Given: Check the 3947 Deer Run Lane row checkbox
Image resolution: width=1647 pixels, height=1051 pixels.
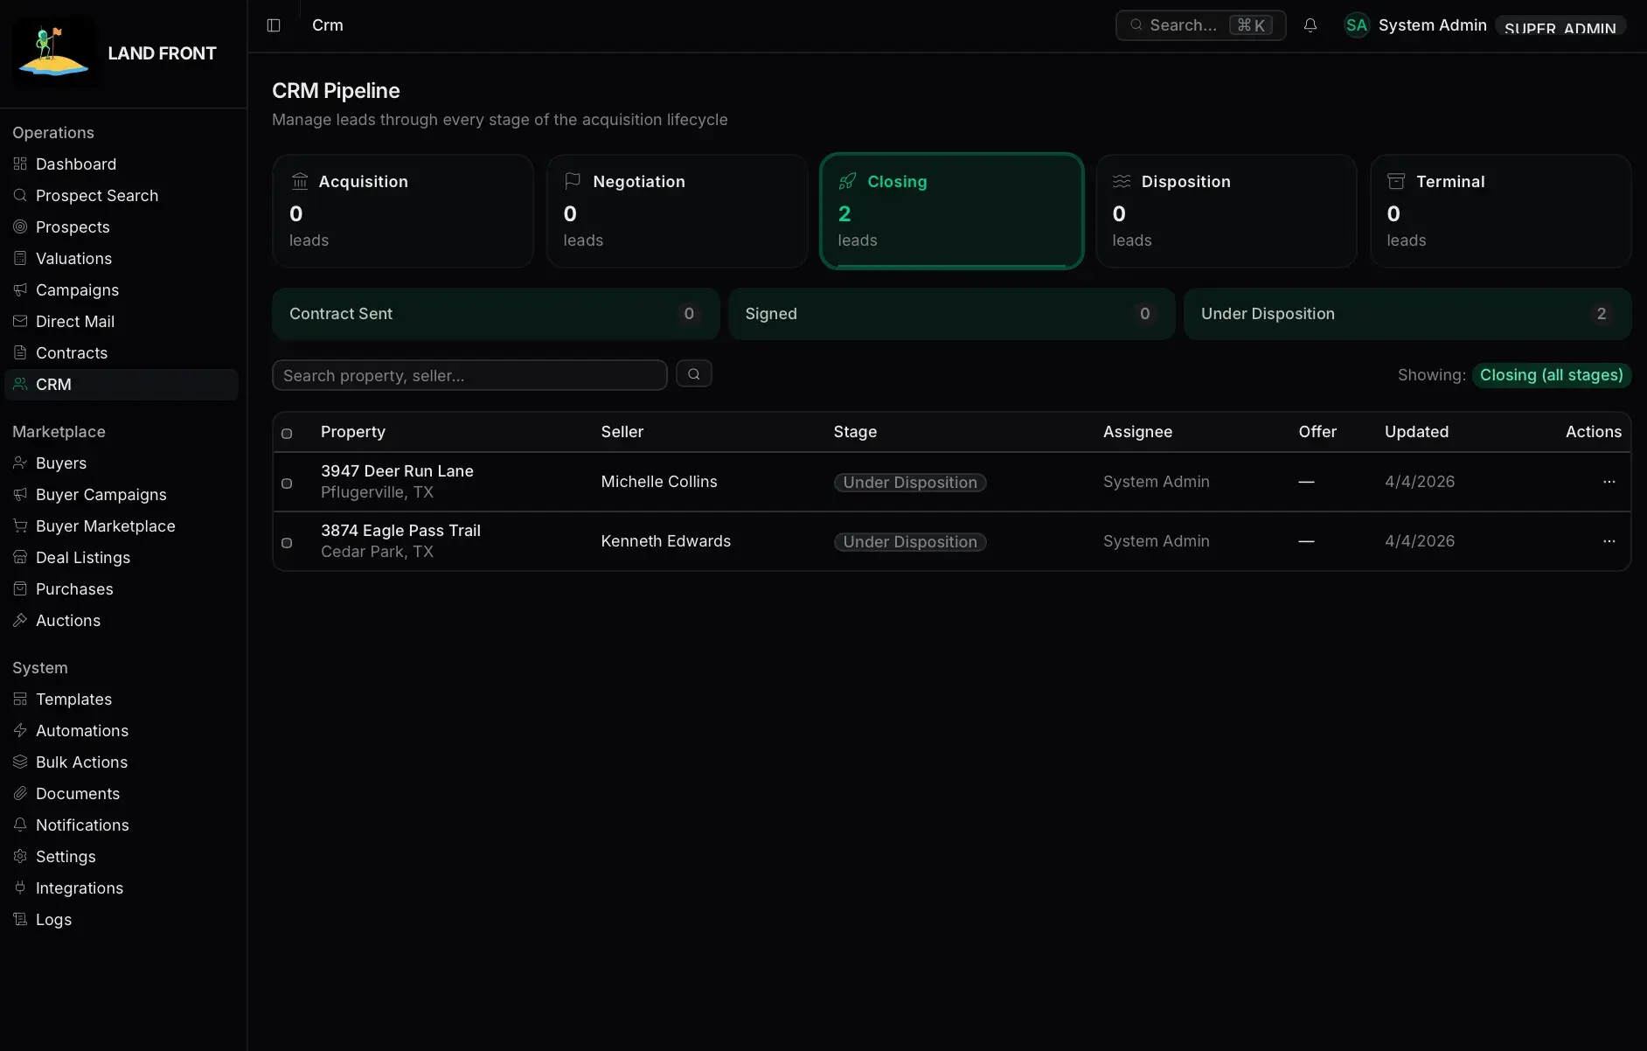Looking at the screenshot, I should coord(287,484).
